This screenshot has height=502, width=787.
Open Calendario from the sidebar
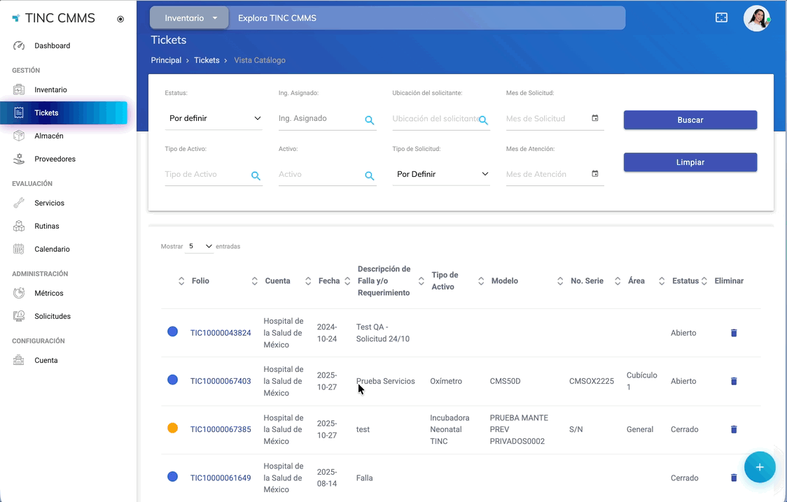click(x=52, y=249)
